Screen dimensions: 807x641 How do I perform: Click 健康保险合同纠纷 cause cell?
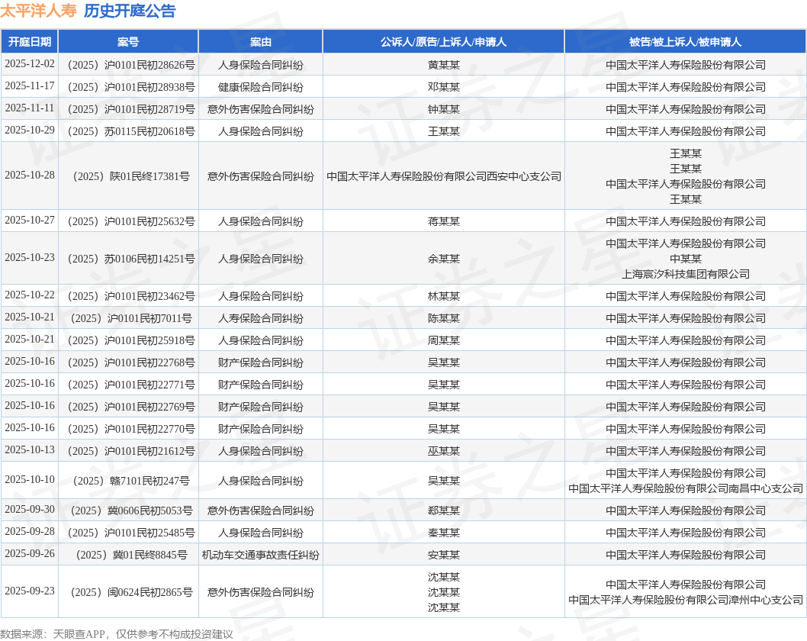pos(260,87)
